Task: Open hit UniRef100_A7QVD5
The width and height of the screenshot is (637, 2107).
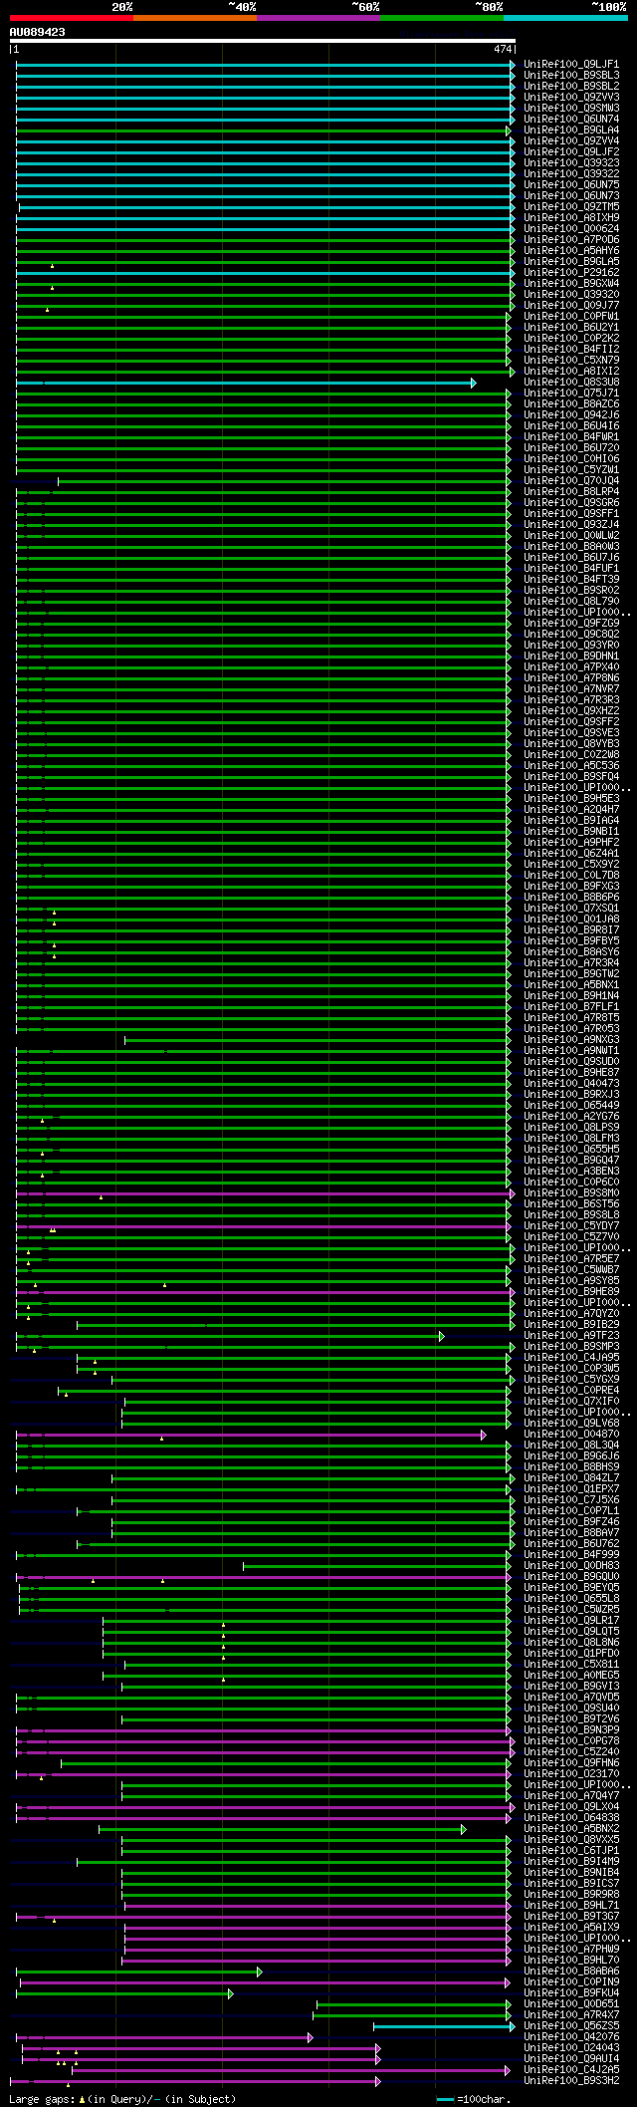Action: (571, 1698)
